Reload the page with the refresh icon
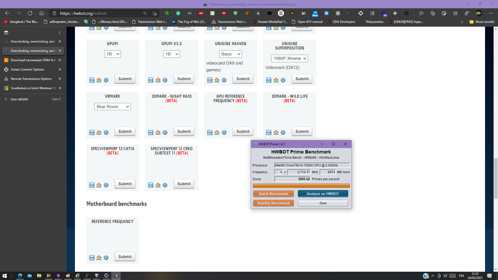The height and width of the screenshot is (280, 498). 30,13
